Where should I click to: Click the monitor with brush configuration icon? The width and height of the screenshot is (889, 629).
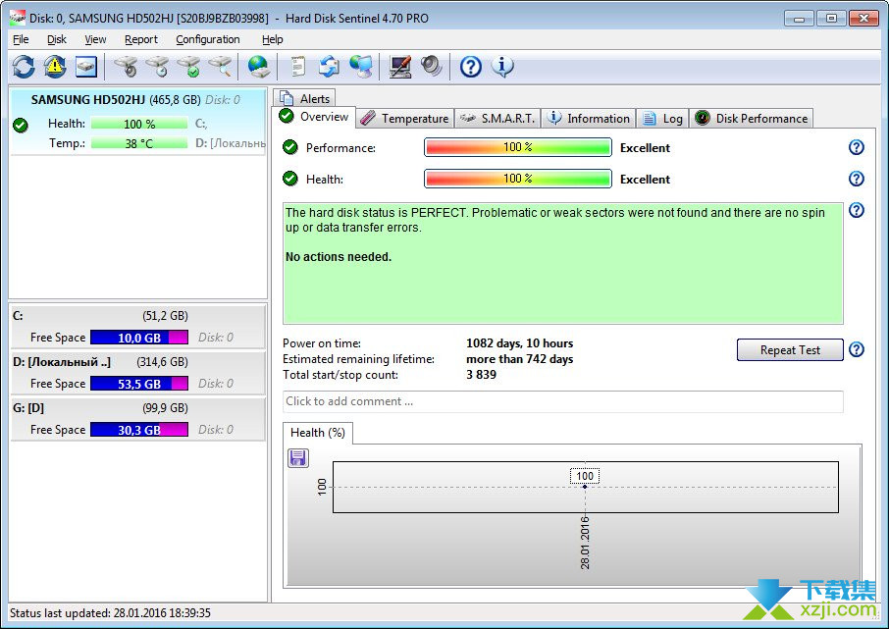click(x=400, y=67)
